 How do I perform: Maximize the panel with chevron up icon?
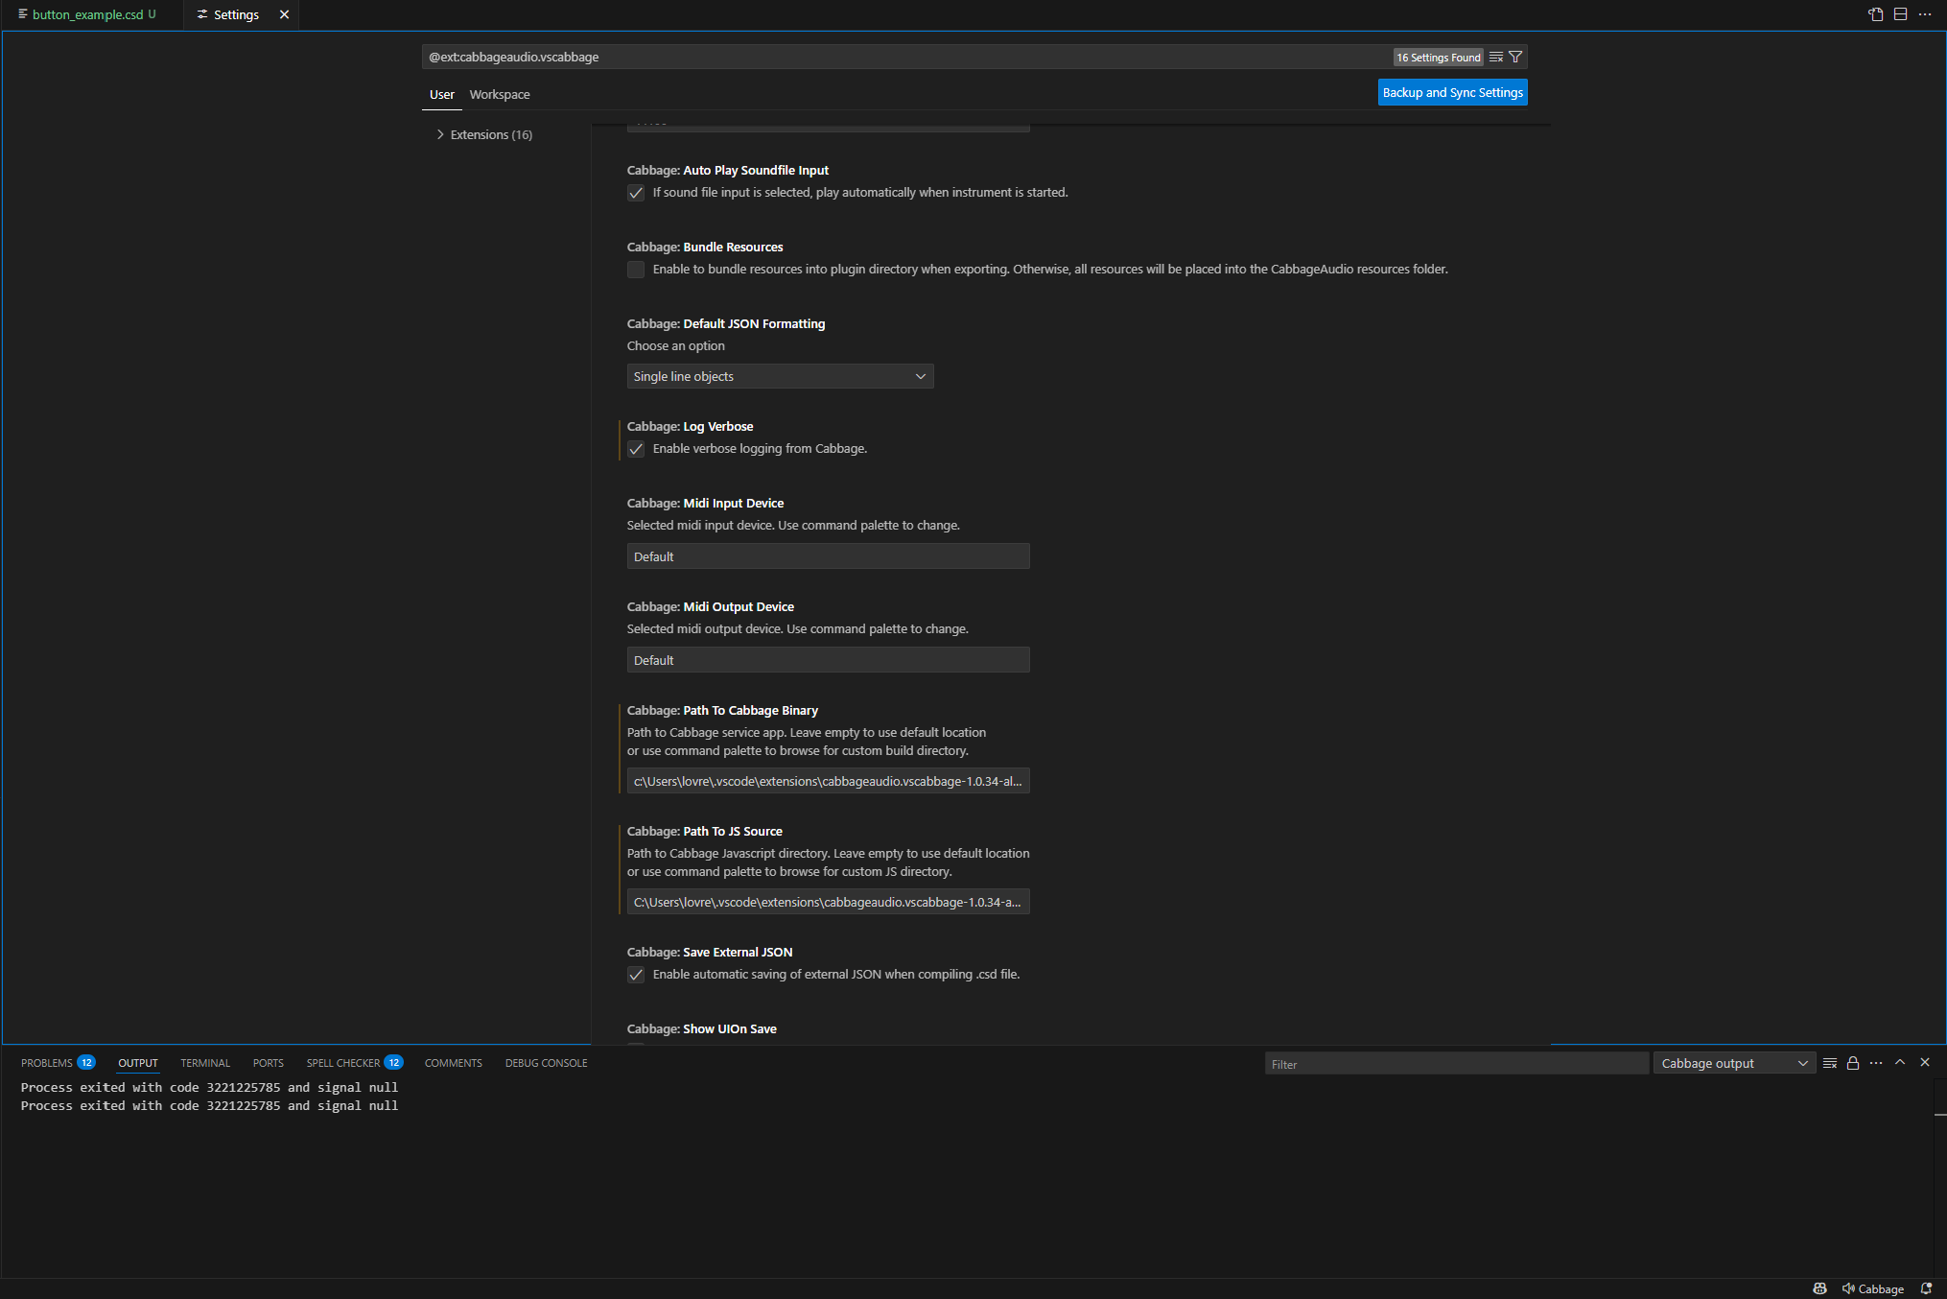(1900, 1062)
